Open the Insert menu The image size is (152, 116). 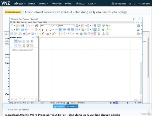(x=30, y=22)
